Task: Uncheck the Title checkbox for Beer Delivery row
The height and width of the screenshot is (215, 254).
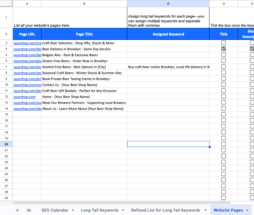Action: [224, 49]
